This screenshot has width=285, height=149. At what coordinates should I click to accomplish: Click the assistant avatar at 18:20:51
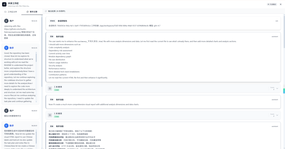6,125
